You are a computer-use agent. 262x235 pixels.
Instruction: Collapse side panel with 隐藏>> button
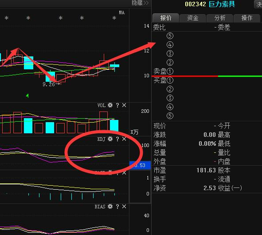tap(140, 3)
